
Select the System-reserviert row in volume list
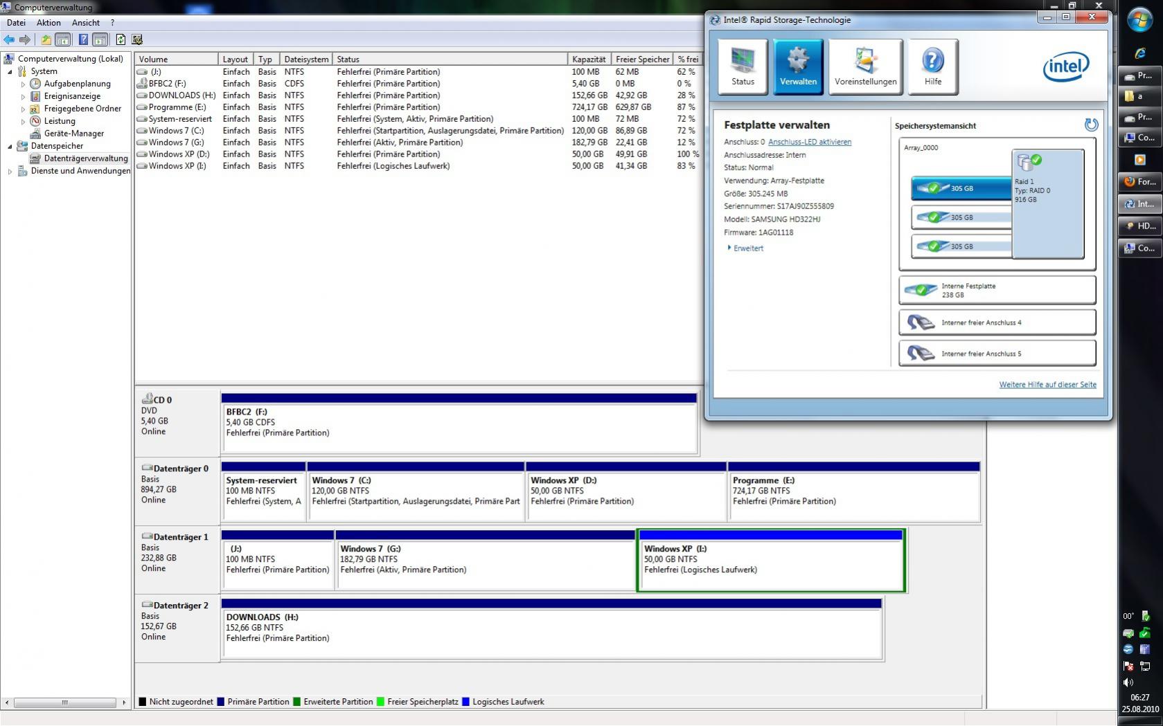pyautogui.click(x=418, y=119)
